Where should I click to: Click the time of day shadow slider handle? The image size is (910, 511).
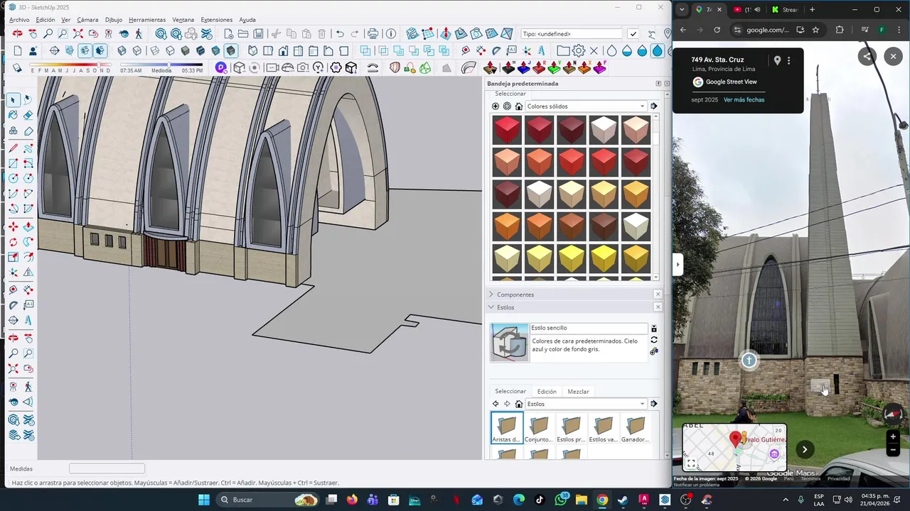coord(168,65)
